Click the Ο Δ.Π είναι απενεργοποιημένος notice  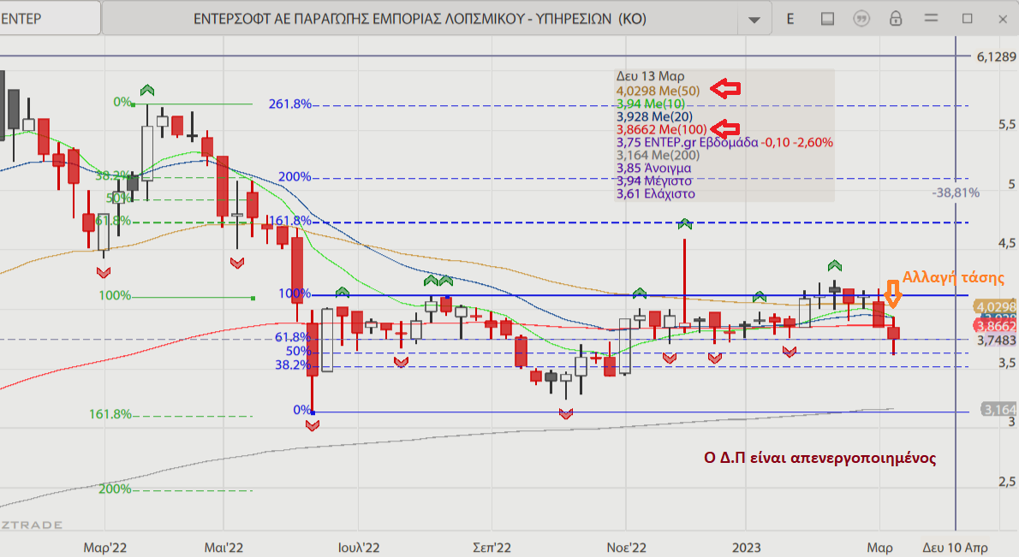pyautogui.click(x=820, y=458)
